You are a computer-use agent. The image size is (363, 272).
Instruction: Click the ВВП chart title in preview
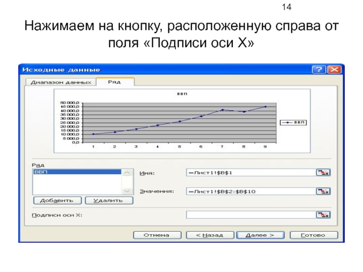pos(182,94)
